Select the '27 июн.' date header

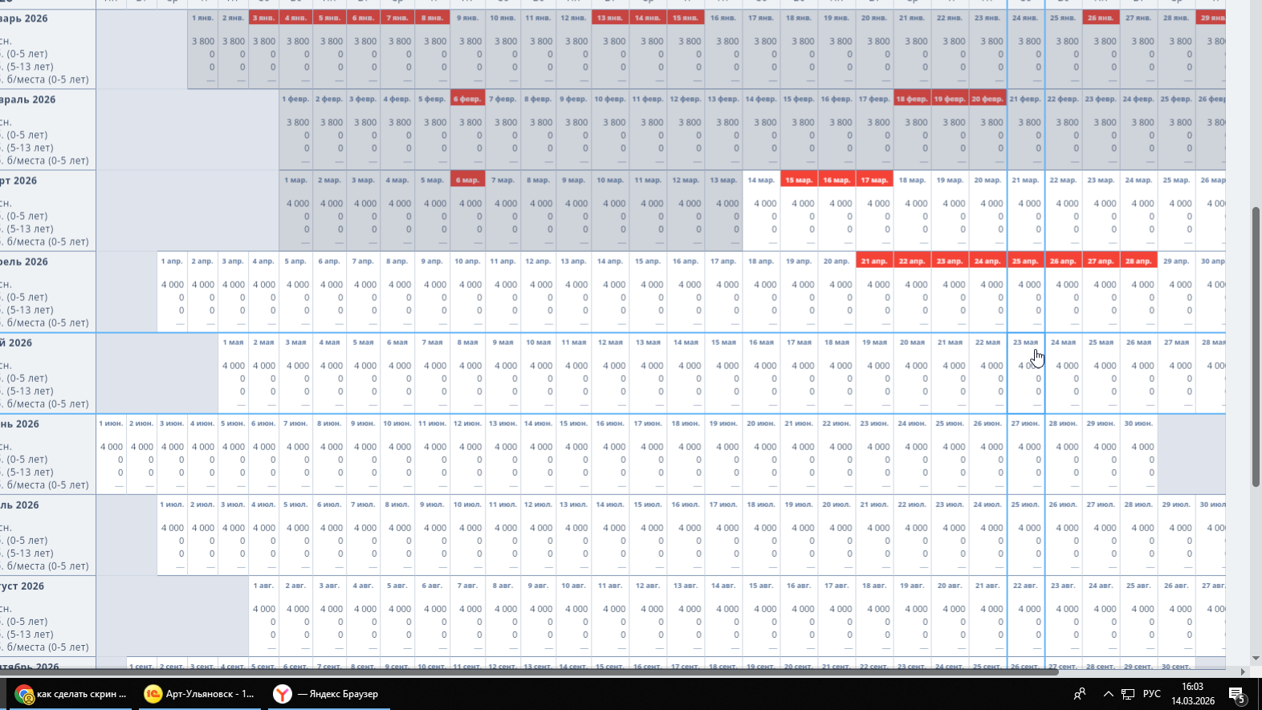[1025, 423]
